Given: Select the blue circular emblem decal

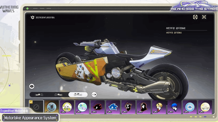Looking at the screenshot, I should 190,106.
